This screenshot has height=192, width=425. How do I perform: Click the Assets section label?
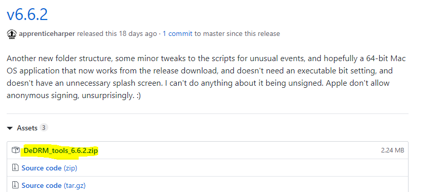[x=27, y=128]
